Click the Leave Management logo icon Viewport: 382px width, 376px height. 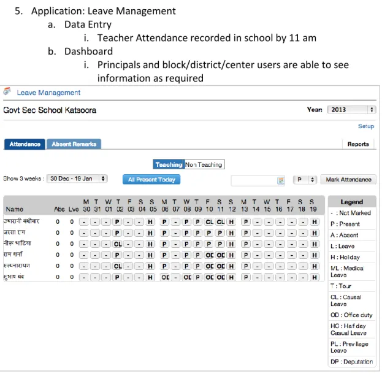pos(7,91)
